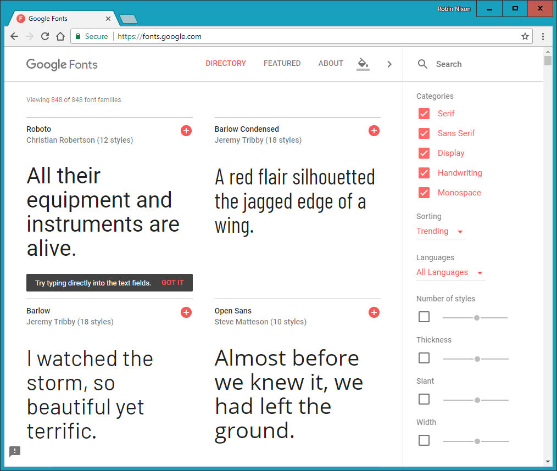557x471 pixels.
Task: Click 'Viewing 848 of 848 font families' text
Action: [x=74, y=100]
